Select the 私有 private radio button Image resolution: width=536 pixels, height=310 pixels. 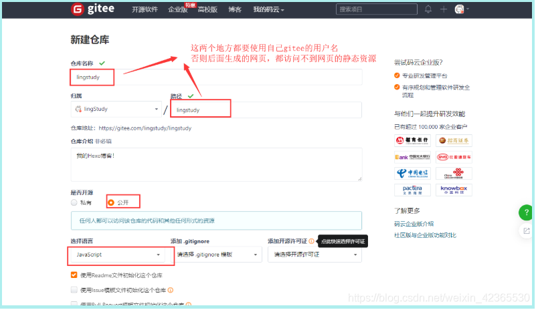coord(74,202)
